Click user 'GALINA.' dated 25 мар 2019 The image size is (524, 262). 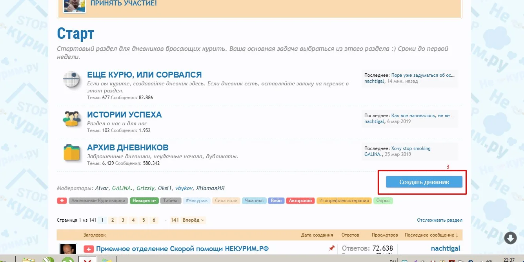tap(373, 154)
